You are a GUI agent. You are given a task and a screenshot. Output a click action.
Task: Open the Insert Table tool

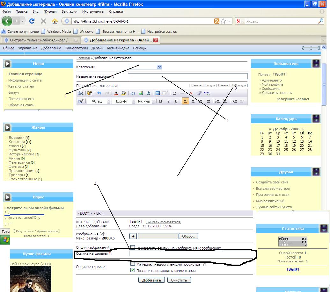158,93
